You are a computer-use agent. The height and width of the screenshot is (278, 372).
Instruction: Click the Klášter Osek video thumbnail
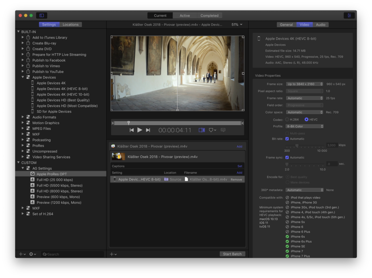coord(118,156)
